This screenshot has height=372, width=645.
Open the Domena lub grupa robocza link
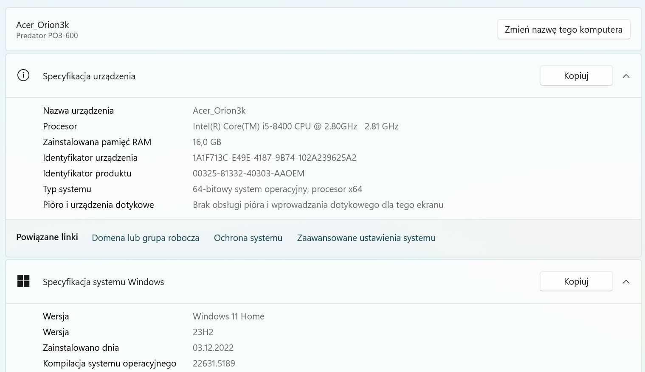pos(146,238)
